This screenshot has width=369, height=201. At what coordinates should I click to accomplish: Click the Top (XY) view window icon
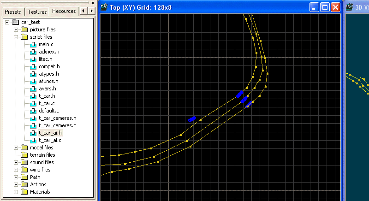click(x=104, y=7)
